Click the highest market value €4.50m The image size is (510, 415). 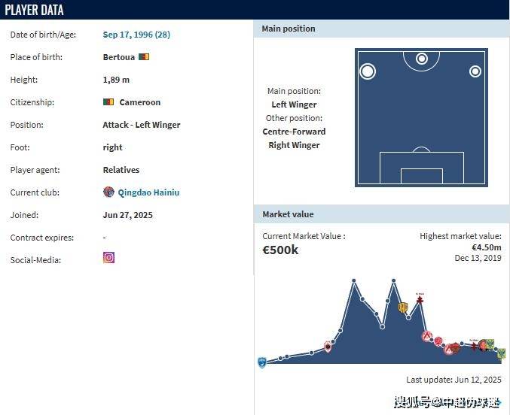pos(486,247)
